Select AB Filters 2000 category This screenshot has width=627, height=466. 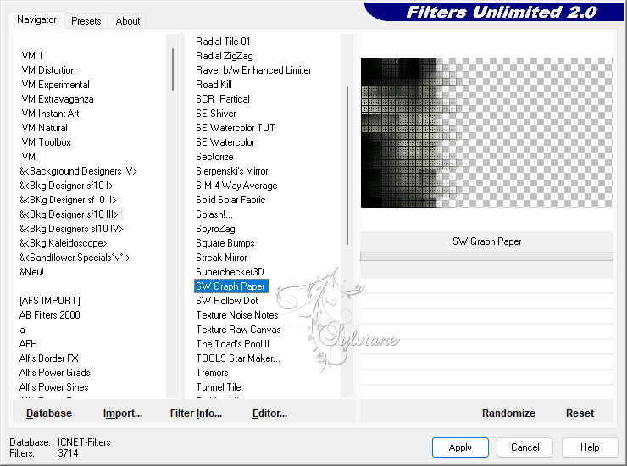pyautogui.click(x=50, y=315)
